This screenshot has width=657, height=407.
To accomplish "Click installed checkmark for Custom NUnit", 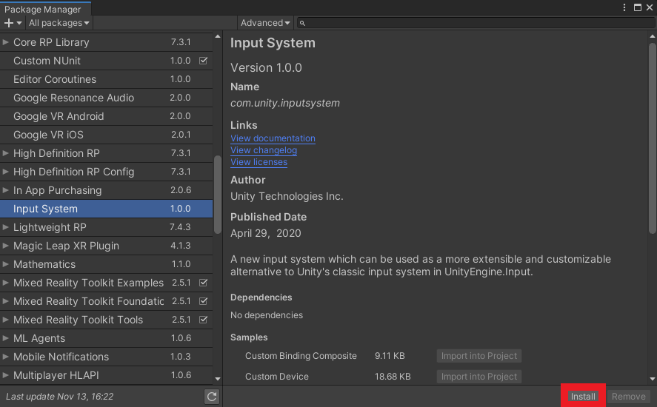I will coord(203,61).
